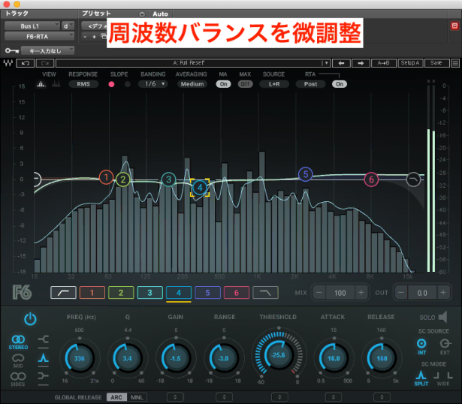The height and width of the screenshot is (404, 462).
Task: Select the first RTA view icon
Action: pyautogui.click(x=41, y=84)
